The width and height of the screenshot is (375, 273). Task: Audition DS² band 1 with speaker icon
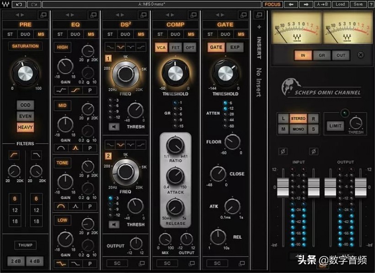(x=114, y=127)
